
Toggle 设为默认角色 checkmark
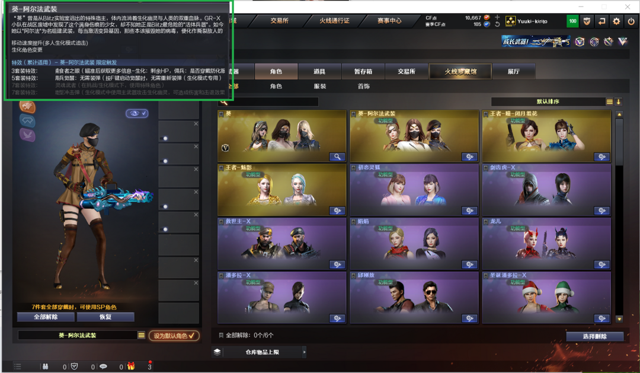(174, 336)
